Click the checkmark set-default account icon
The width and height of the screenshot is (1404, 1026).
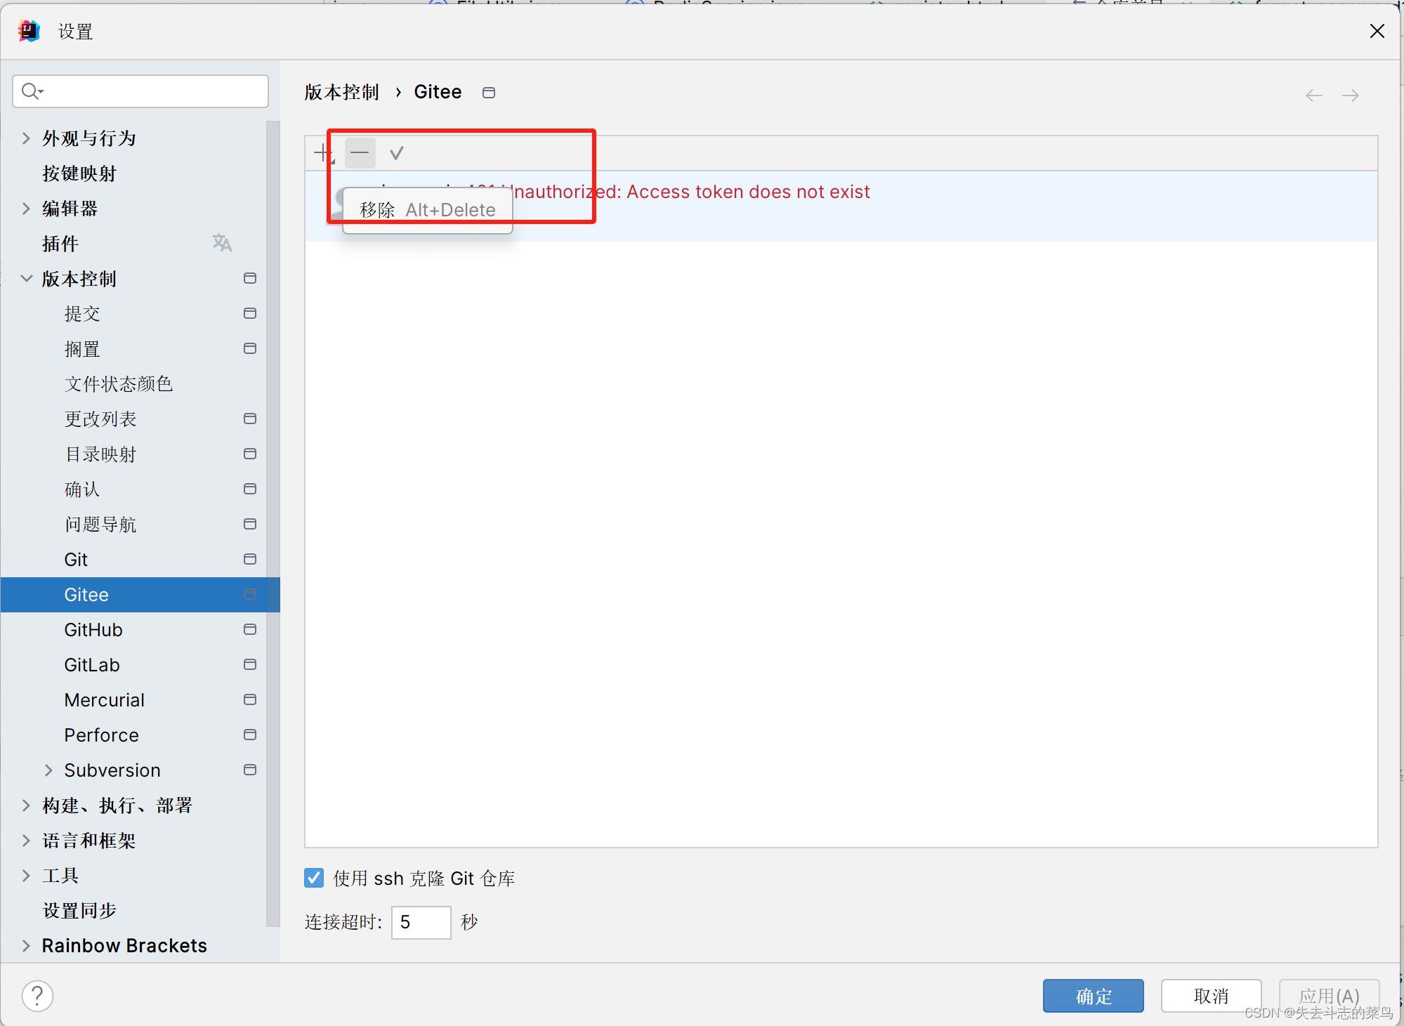397,153
